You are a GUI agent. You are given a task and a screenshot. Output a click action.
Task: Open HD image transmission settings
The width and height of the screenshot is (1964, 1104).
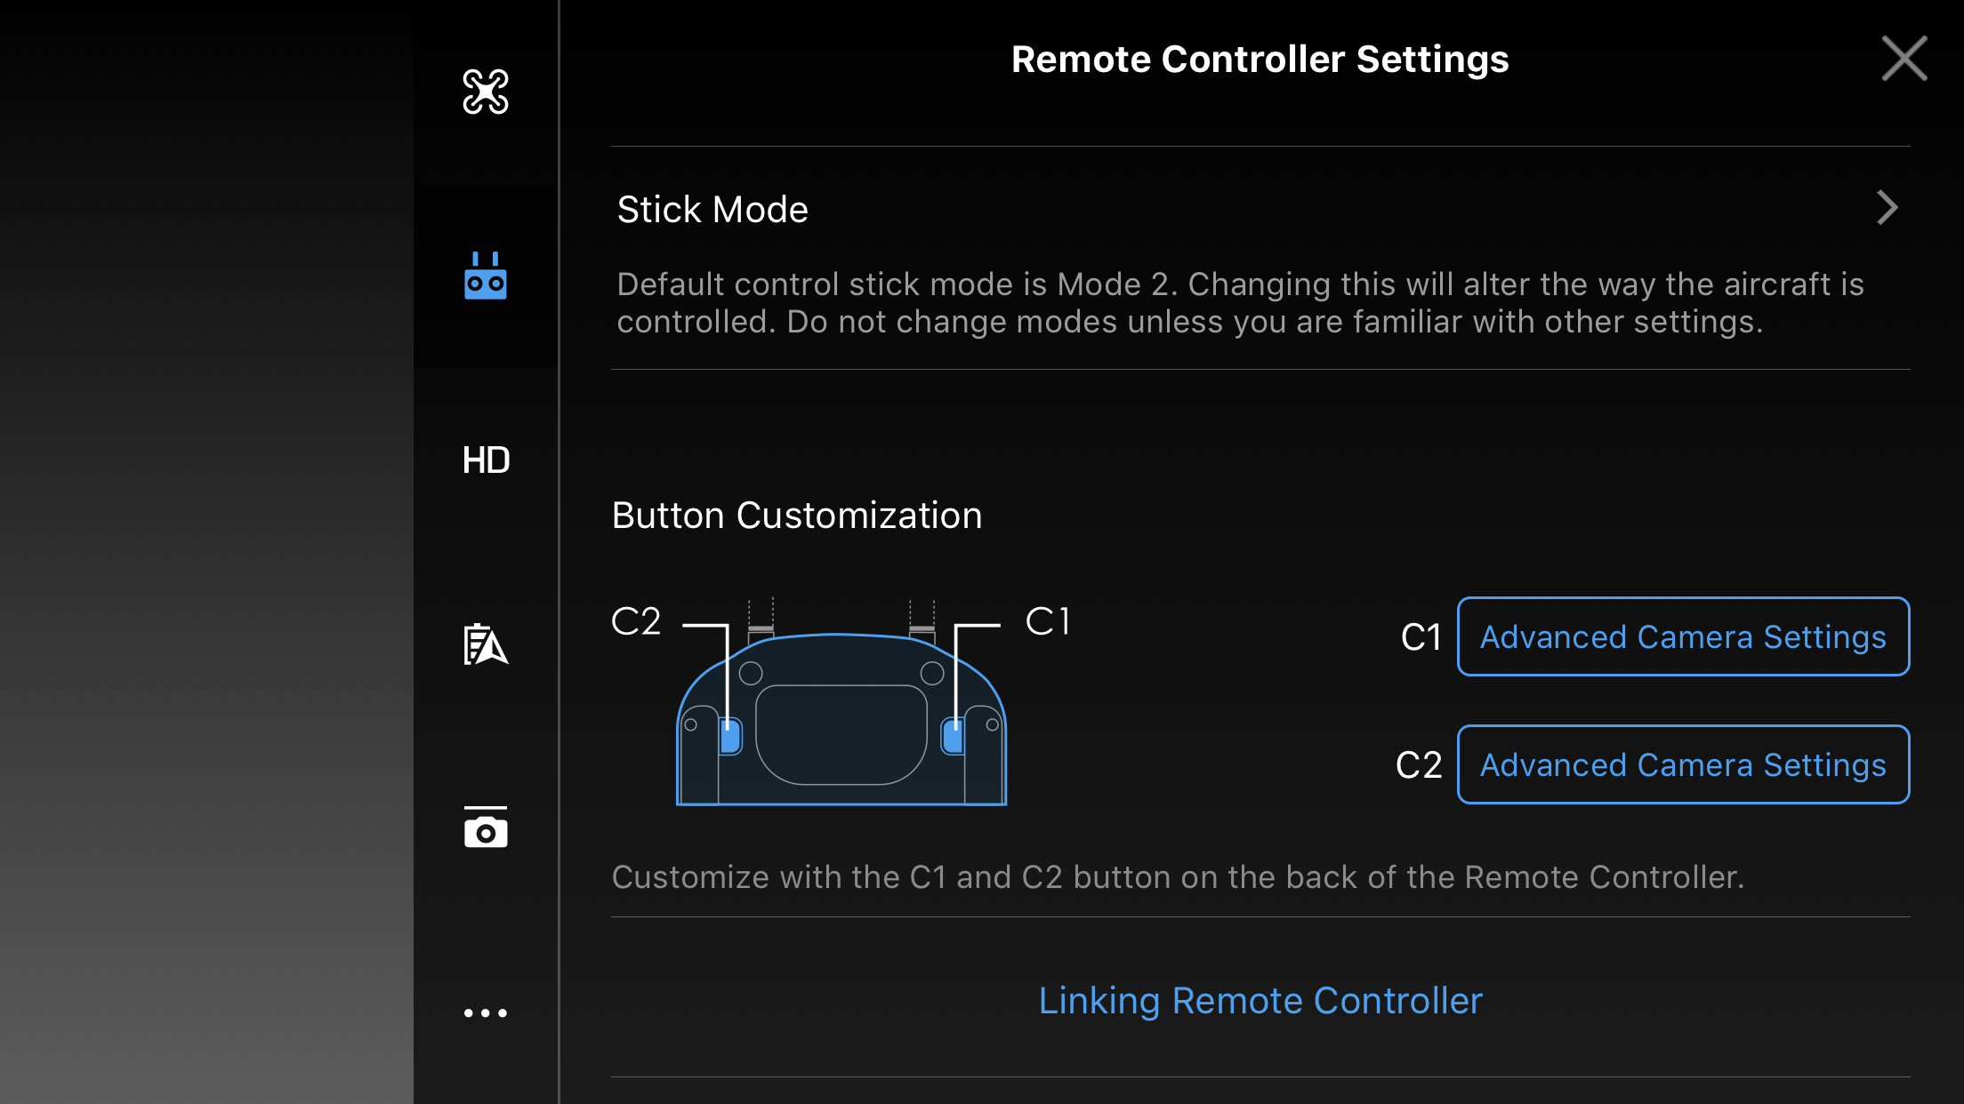pyautogui.click(x=486, y=460)
